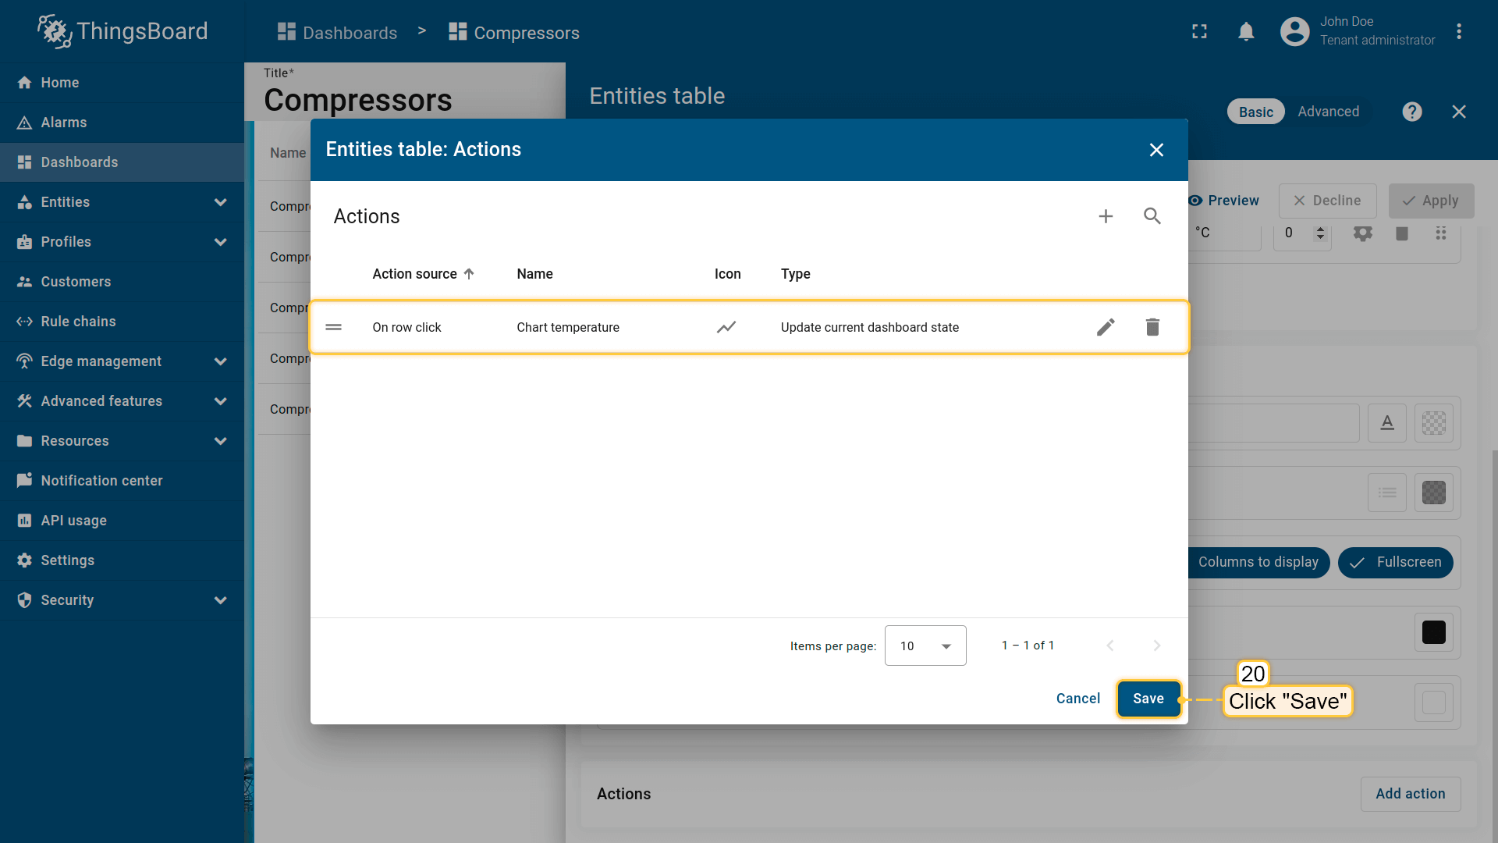Click the Save button in dialog
Screen dimensions: 1498x843
tap(1148, 699)
